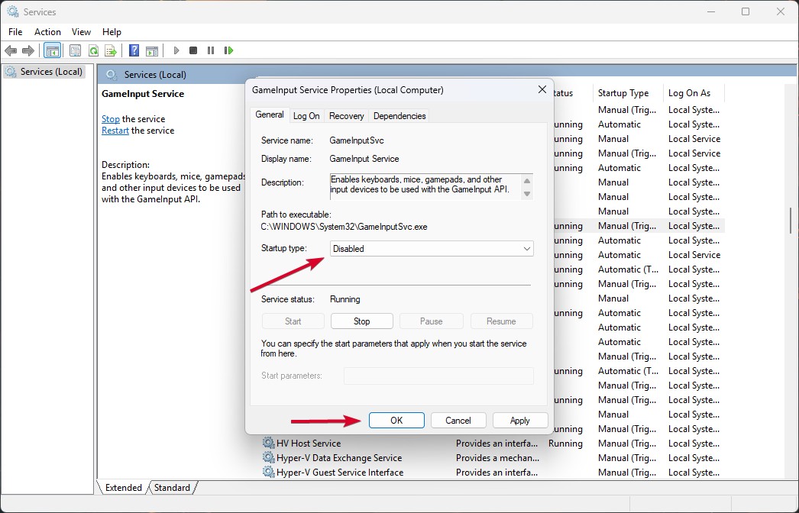This screenshot has height=513, width=799.
Task: Click the Export List toolbar icon
Action: click(x=111, y=50)
